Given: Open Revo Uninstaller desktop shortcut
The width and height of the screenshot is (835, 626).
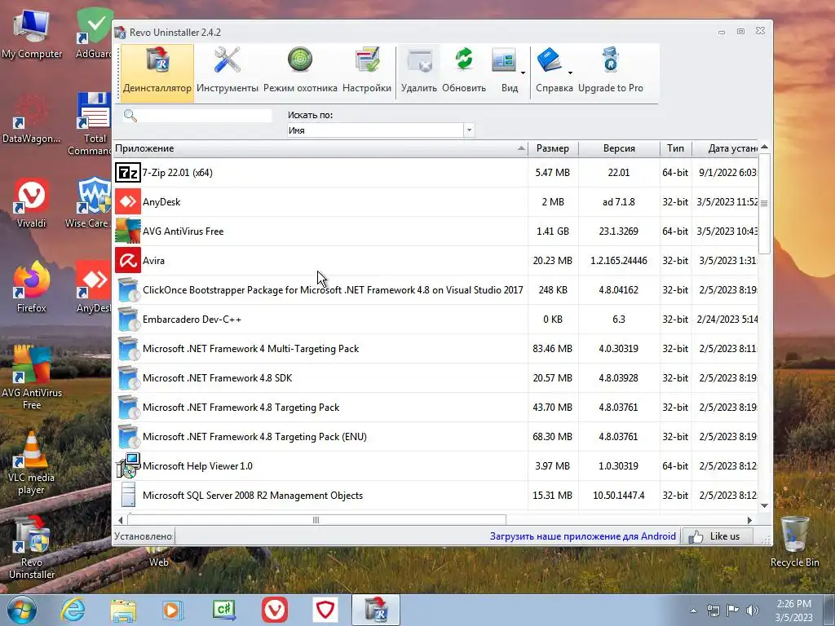Looking at the screenshot, I should 32,547.
